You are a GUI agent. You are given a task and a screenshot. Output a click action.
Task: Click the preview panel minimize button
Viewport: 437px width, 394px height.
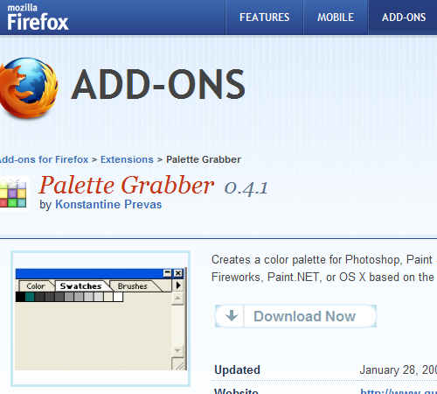(x=168, y=273)
